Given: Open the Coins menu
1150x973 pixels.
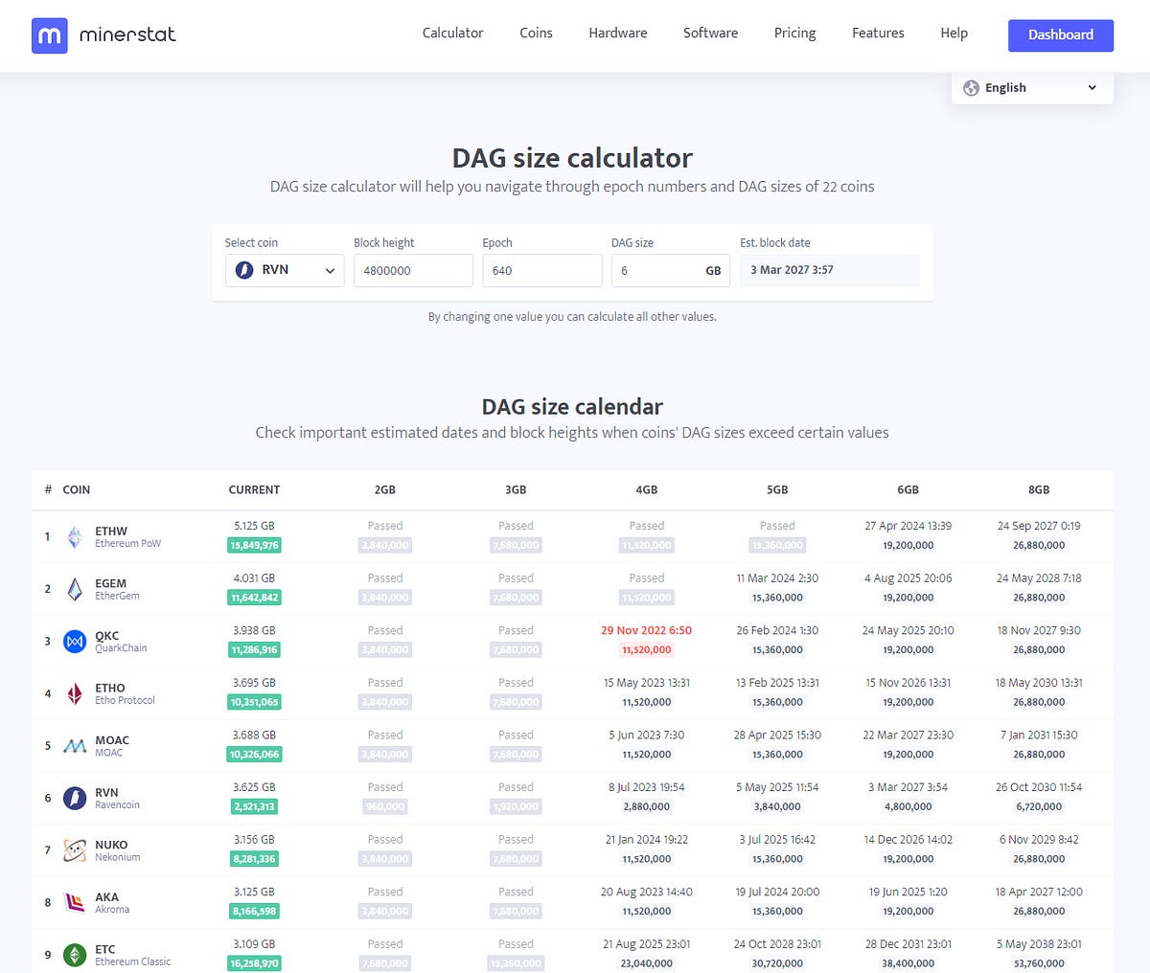Looking at the screenshot, I should 536,33.
